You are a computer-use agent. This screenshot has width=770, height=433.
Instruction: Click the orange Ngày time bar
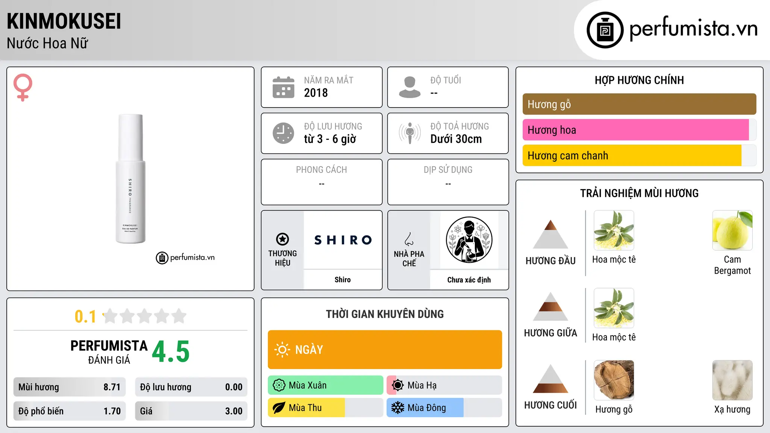385,350
